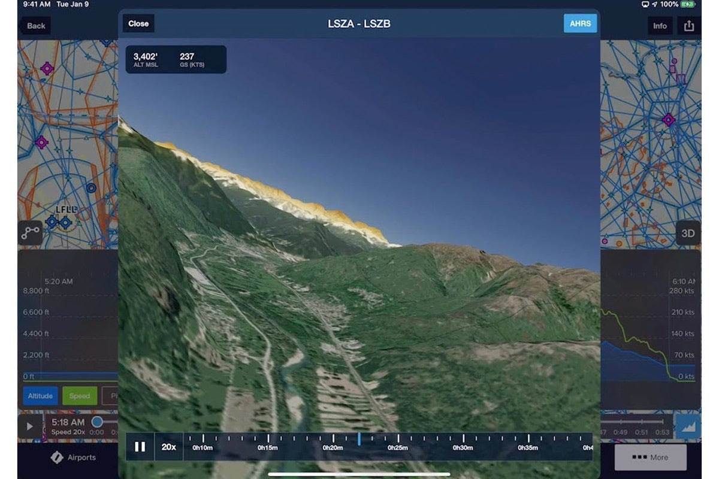Image resolution: width=719 pixels, height=479 pixels.
Task: Toggle the Altitude graph button
Action: click(40, 396)
